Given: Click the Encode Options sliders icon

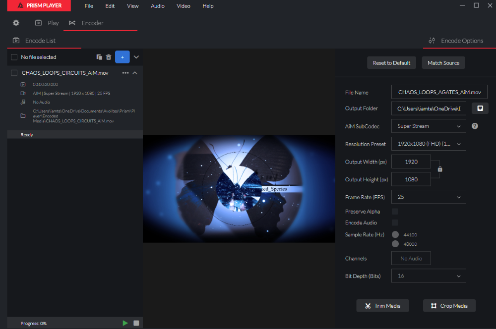Looking at the screenshot, I should (x=432, y=41).
